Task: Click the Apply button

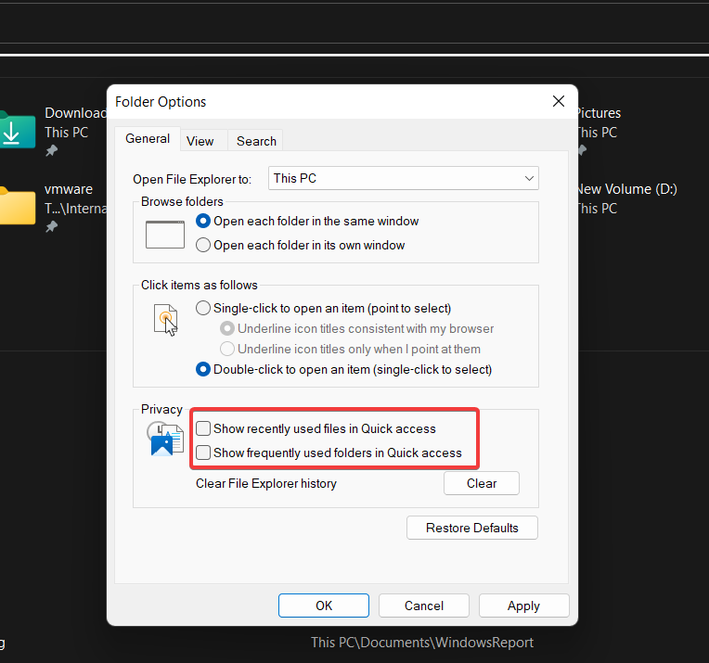Action: tap(523, 606)
